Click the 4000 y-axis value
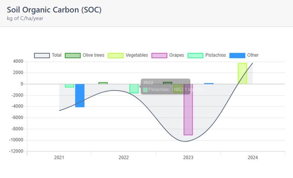Image resolution: width=293 pixels, height=178 pixels. point(18,61)
